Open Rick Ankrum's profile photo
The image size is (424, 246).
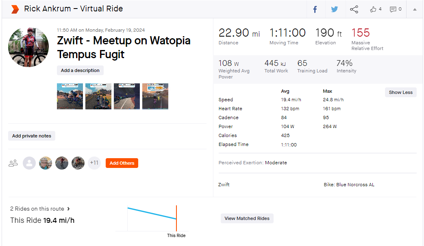click(29, 47)
